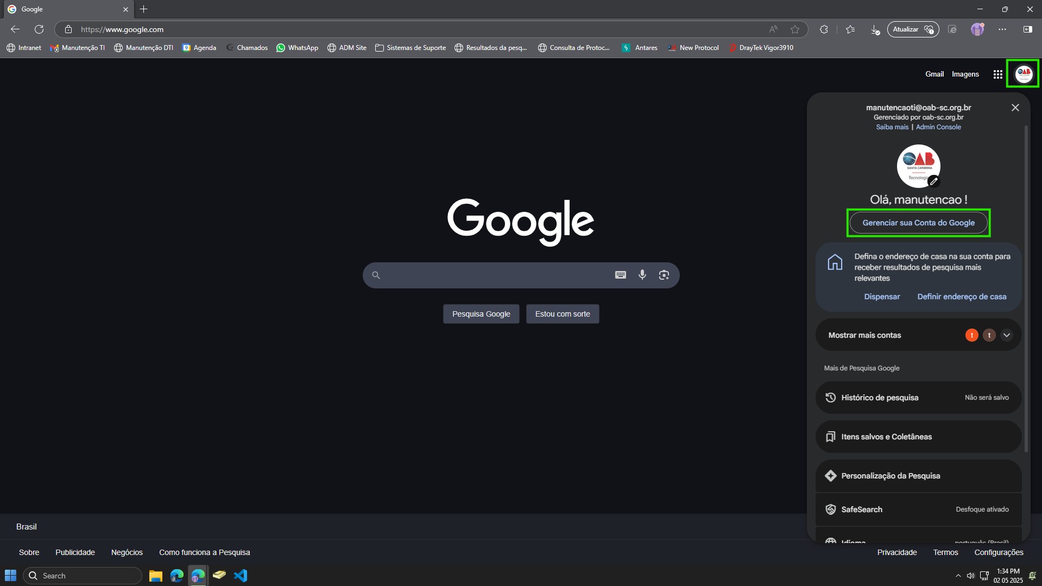Click Pesquisa Google button
The height and width of the screenshot is (586, 1042).
pos(481,314)
